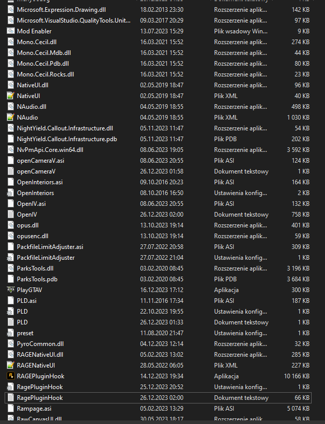The height and width of the screenshot is (424, 325).
Task: Select the opusenc.dll file name
Action: (32, 236)
